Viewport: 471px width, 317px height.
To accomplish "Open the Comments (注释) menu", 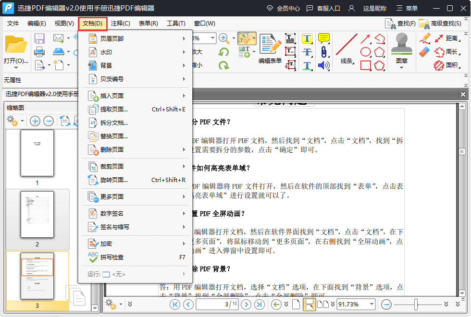I will click(120, 24).
